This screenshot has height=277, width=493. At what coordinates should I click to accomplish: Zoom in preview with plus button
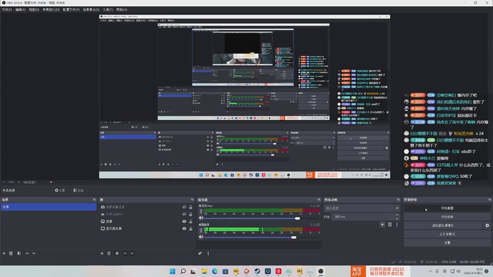coord(19,182)
